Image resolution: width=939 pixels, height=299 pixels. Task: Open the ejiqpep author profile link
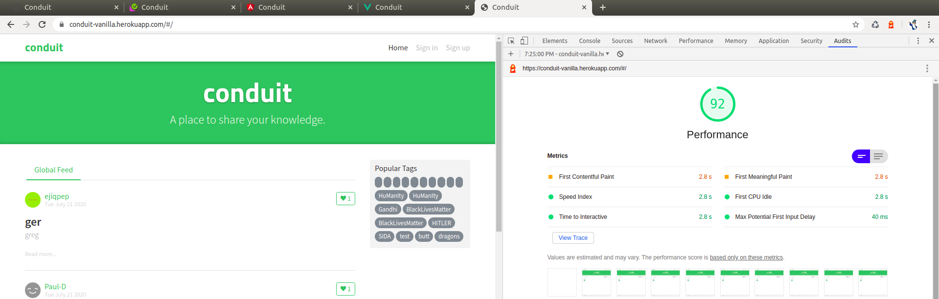pos(57,196)
